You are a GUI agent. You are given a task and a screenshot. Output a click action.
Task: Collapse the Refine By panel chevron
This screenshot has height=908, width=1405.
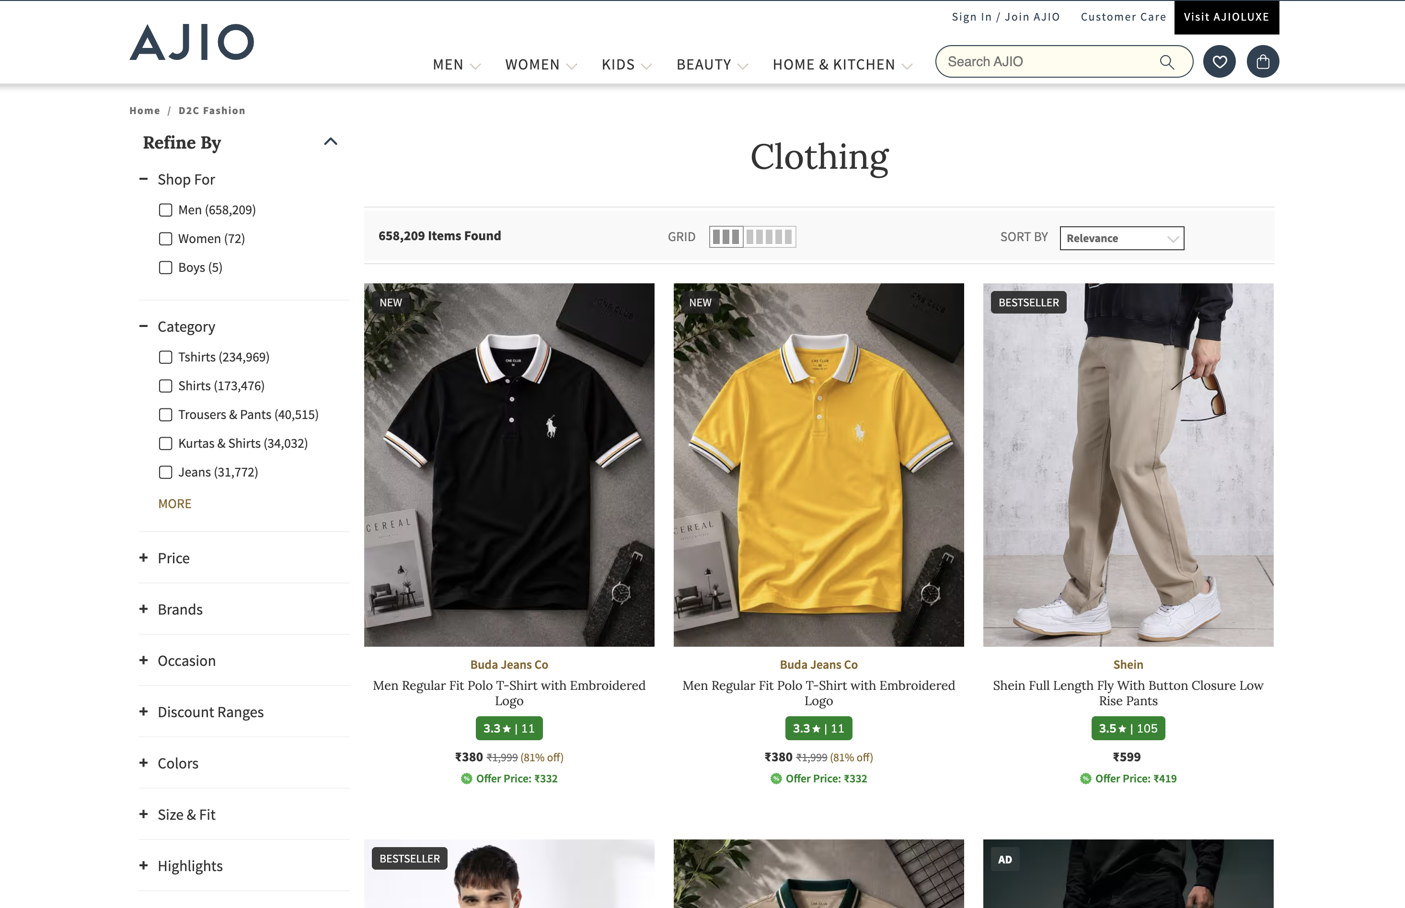point(331,141)
